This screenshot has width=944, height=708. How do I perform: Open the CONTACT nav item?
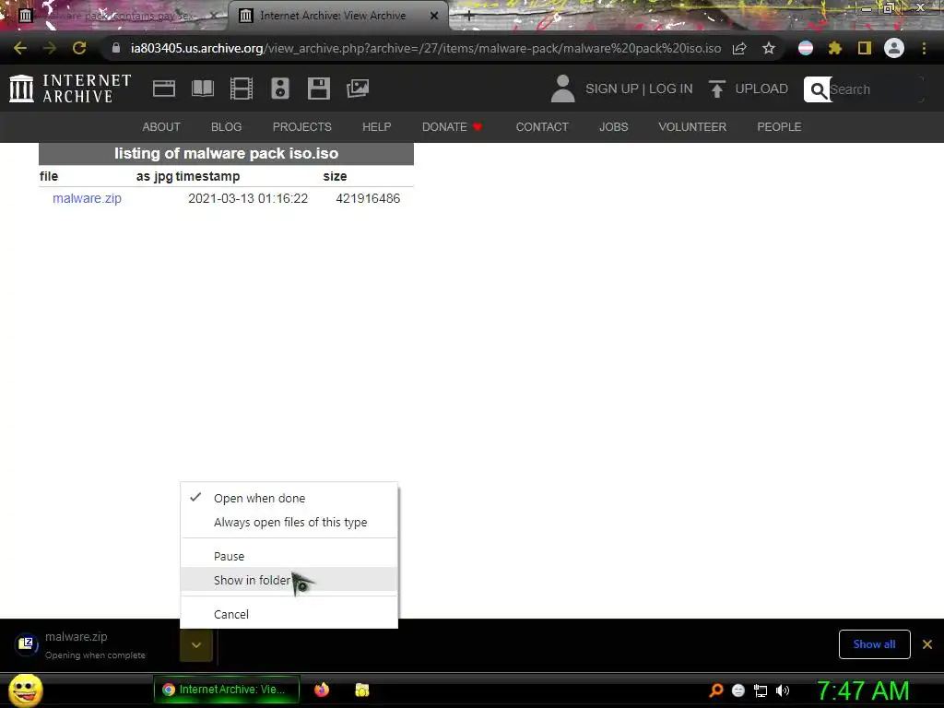(542, 127)
